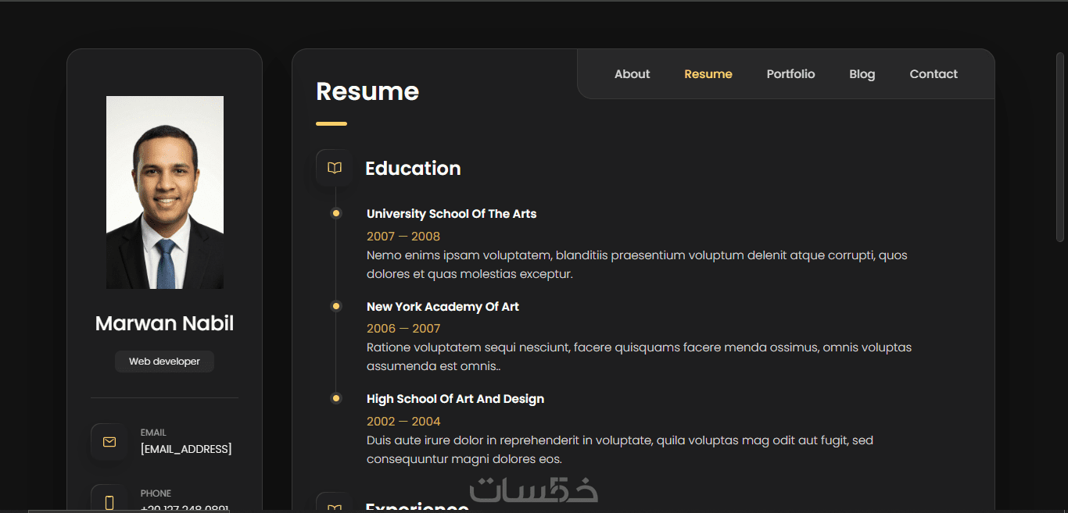Click the Education book icon
1068x513 pixels.
(x=335, y=168)
